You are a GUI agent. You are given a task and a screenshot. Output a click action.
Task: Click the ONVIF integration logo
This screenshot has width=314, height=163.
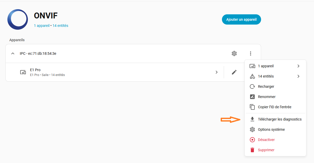[x=18, y=19]
